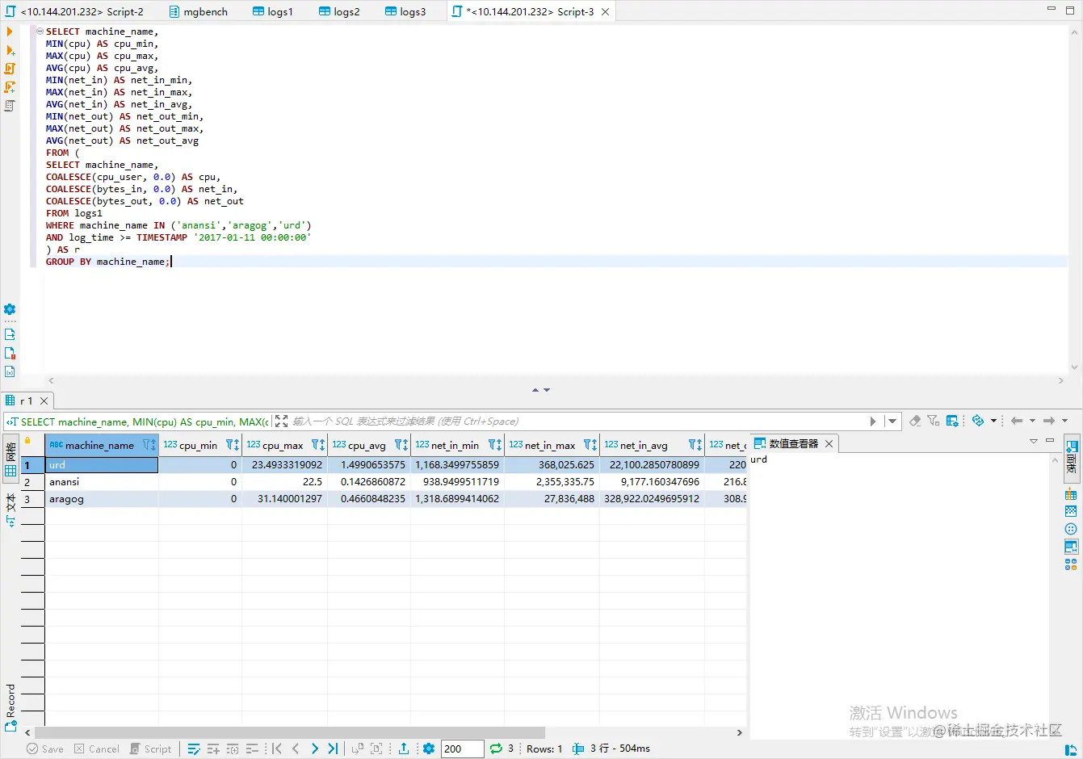1083x759 pixels.
Task: Click the output log viewer gutter icon
Action: [10, 334]
